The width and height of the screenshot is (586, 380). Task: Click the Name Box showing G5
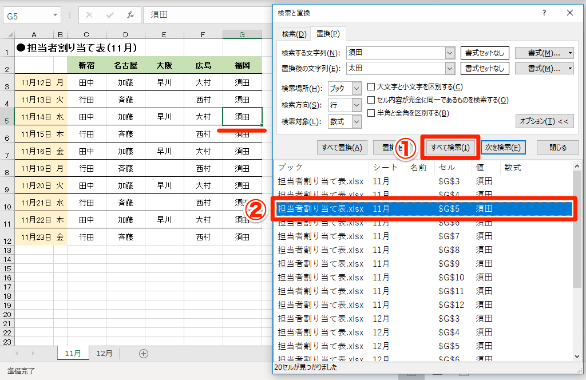point(27,15)
